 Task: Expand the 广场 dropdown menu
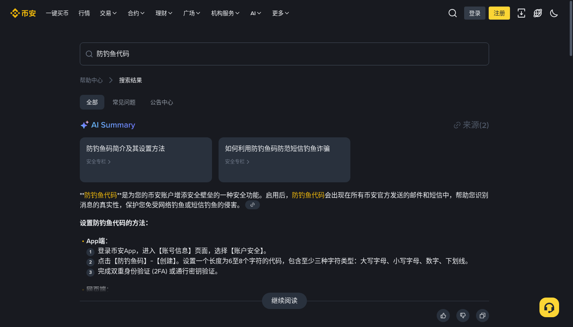[x=192, y=13]
